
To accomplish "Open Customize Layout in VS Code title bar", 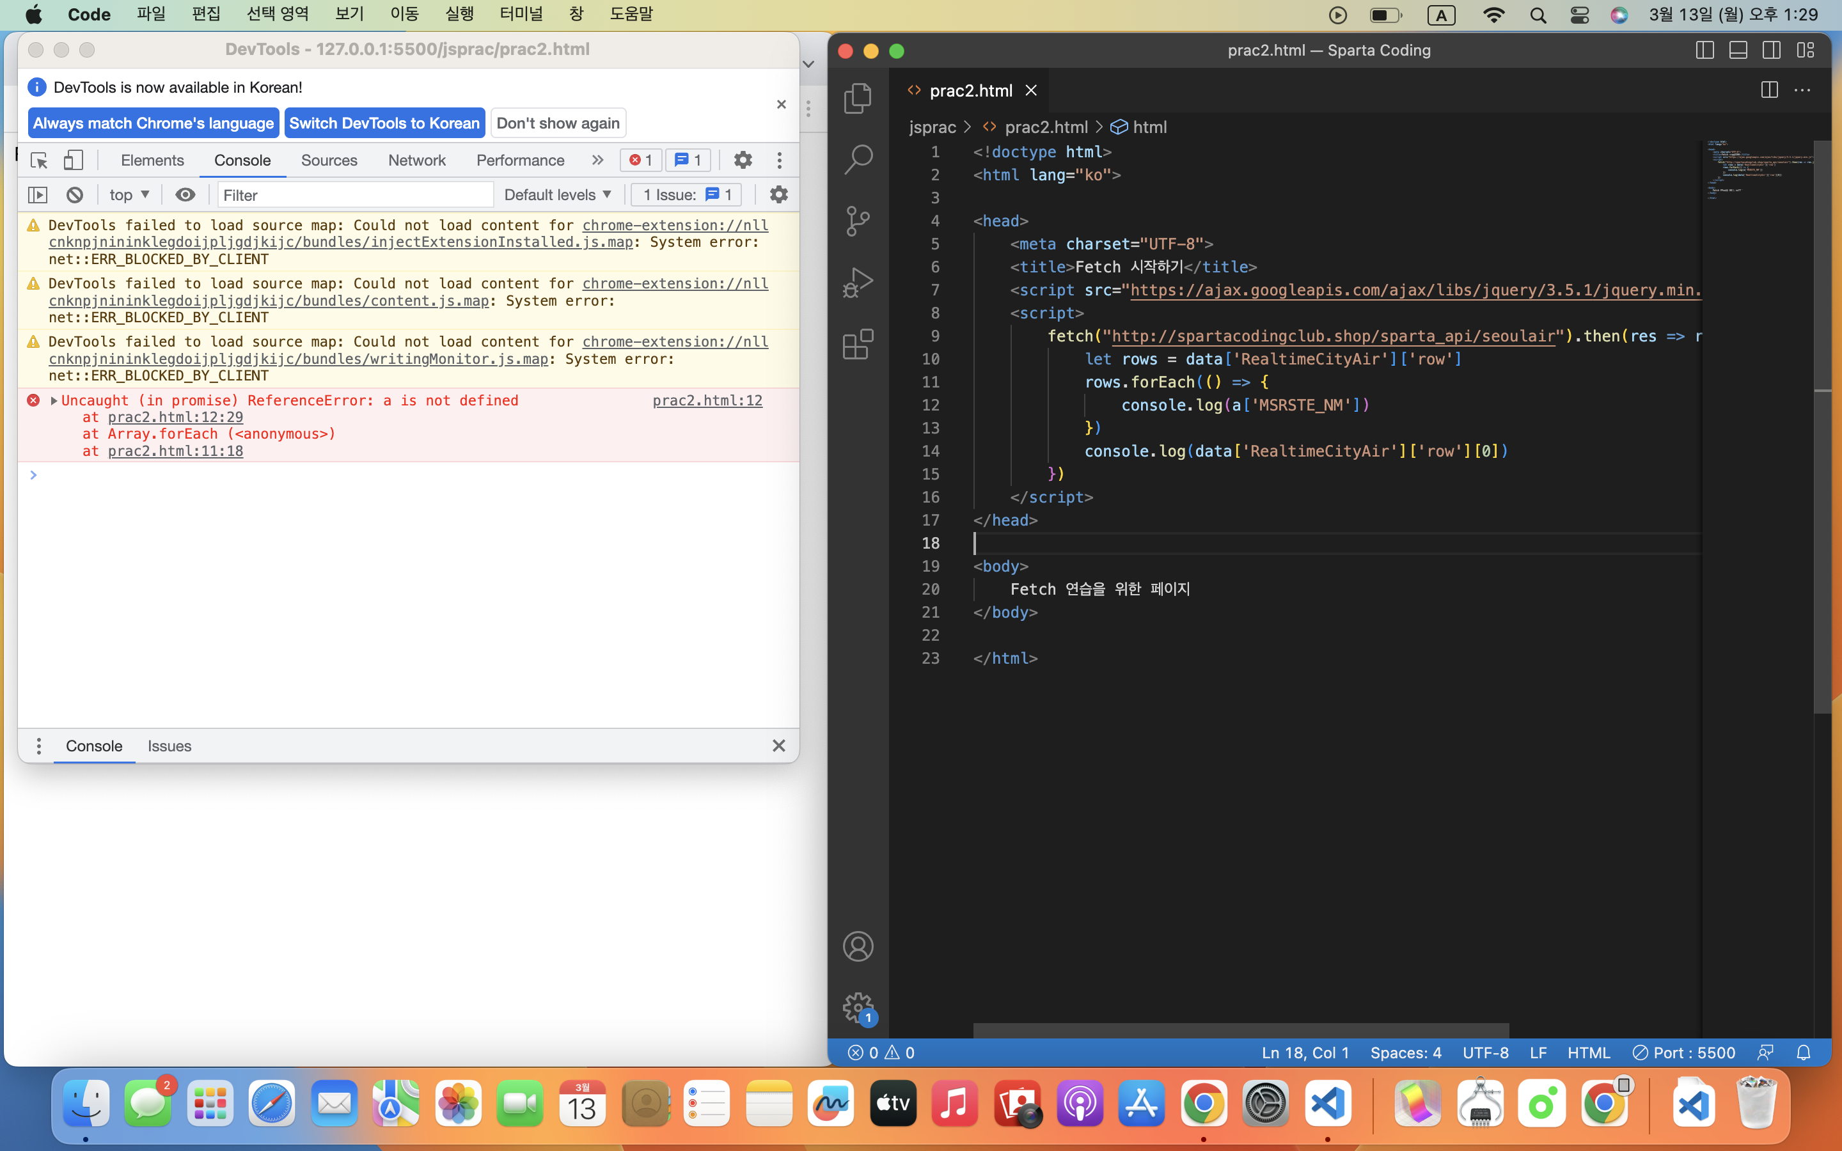I will click(x=1806, y=51).
